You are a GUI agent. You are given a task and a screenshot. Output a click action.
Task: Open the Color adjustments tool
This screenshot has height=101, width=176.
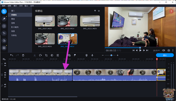52,55
